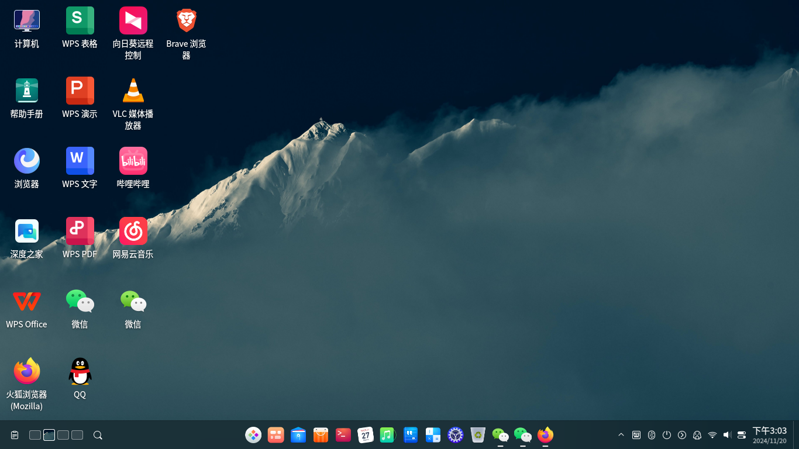The image size is (799, 449).
Task: Open the file manager in the dock
Action: [298, 435]
